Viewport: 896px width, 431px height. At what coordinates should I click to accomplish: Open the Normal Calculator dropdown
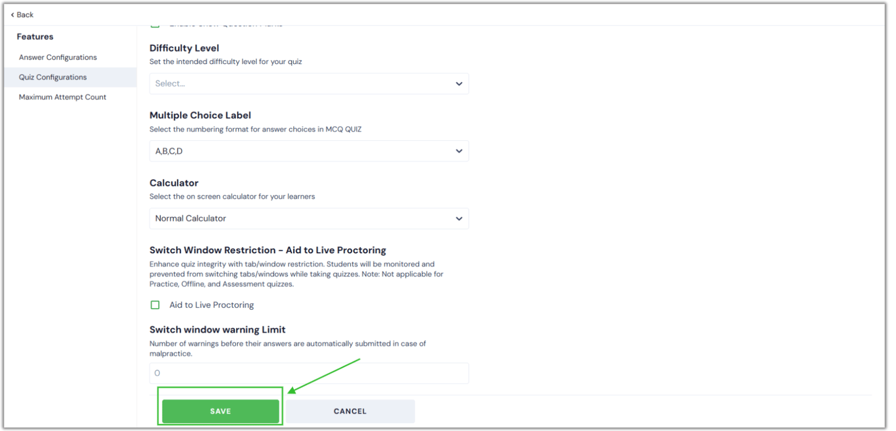[302, 219]
